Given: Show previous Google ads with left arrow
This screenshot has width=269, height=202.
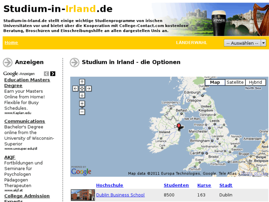Looking at the screenshot, I should coord(46,74).
